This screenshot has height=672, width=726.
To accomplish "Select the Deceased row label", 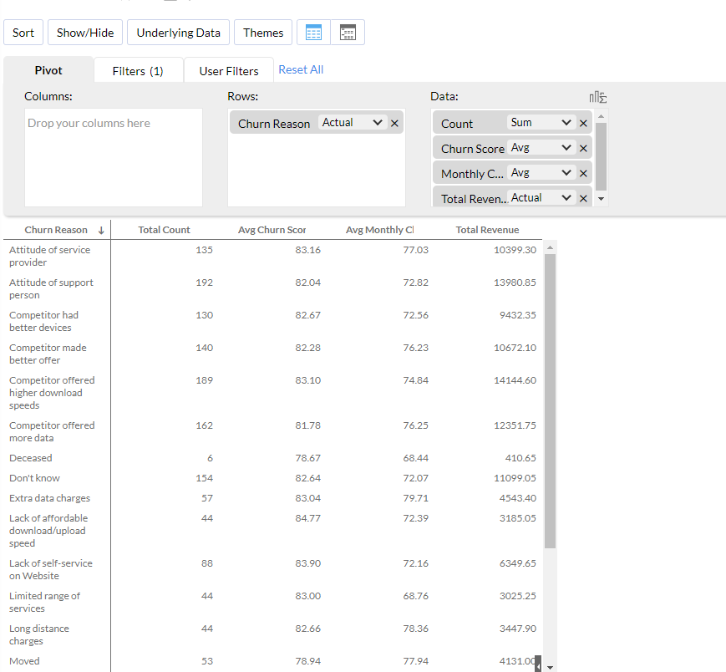I will click(x=31, y=458).
